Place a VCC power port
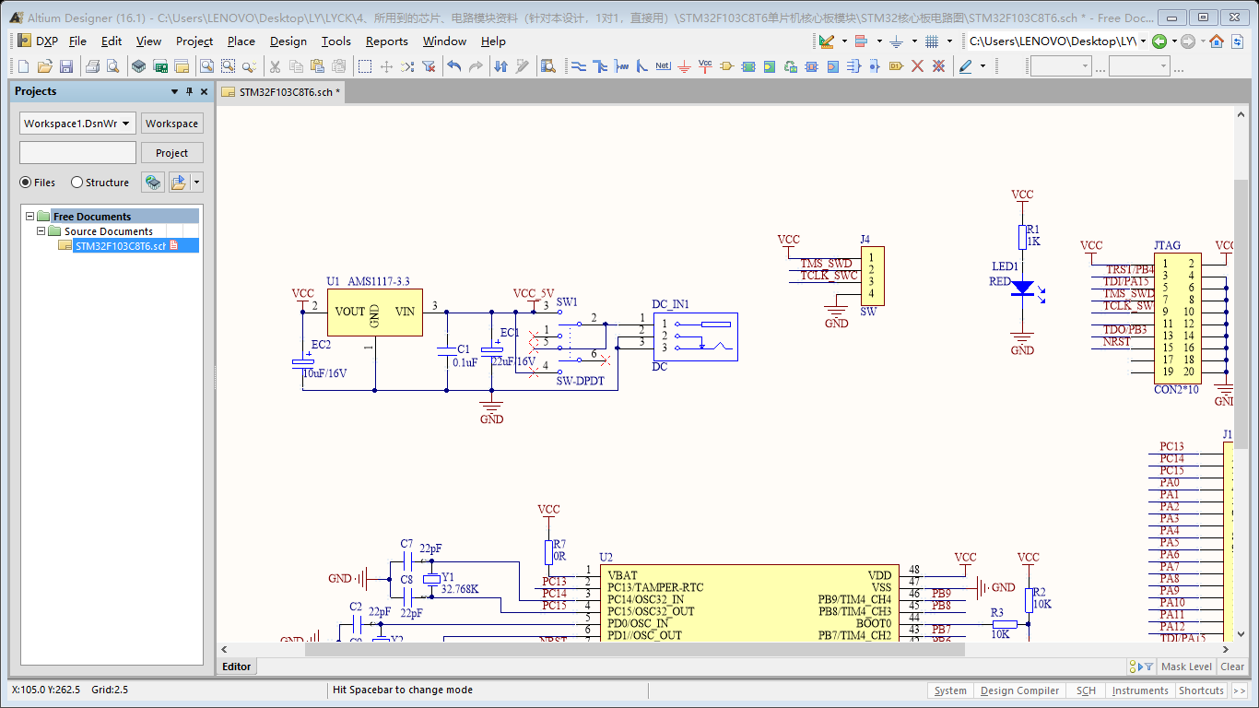The width and height of the screenshot is (1259, 708). point(705,66)
